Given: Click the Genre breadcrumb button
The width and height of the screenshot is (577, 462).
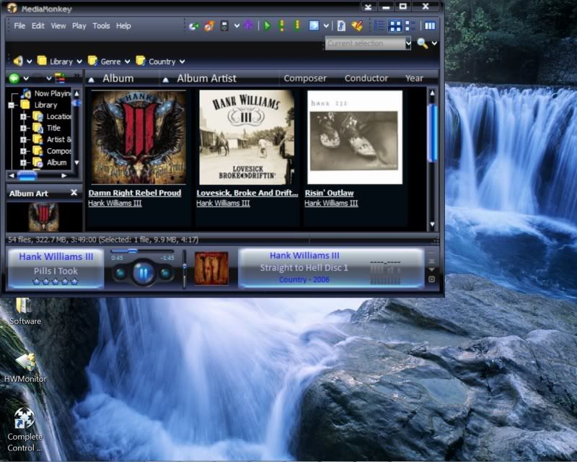Looking at the screenshot, I should (105, 61).
